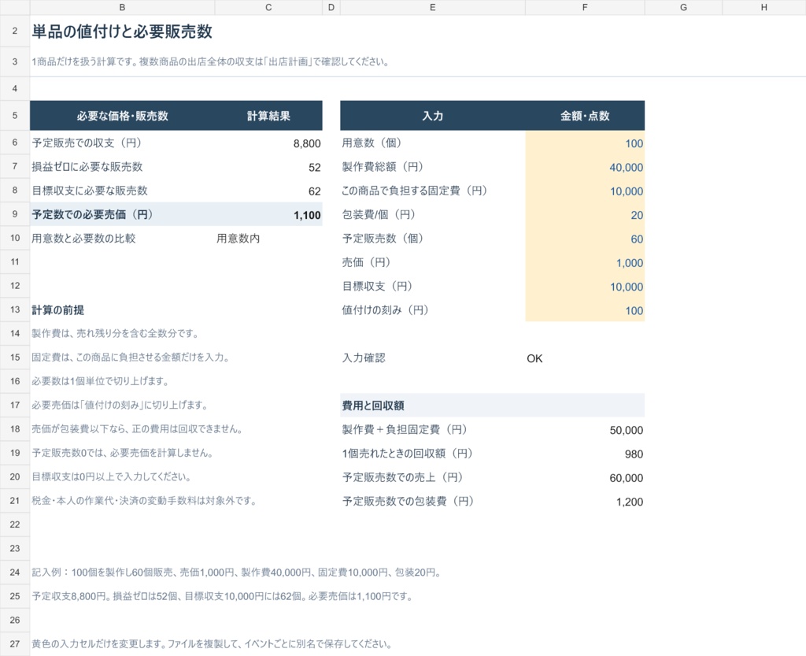Click the 黄色の入力セルだけを変更します instruction
The height and width of the screenshot is (656, 806).
click(212, 644)
